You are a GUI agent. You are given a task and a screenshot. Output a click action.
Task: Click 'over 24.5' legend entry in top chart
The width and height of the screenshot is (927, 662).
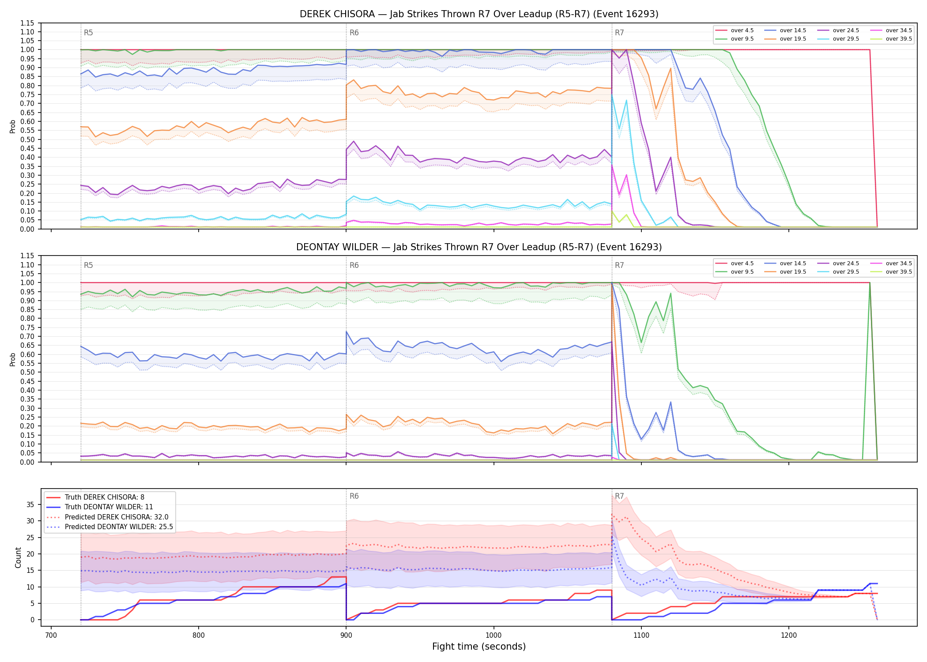[x=839, y=30]
